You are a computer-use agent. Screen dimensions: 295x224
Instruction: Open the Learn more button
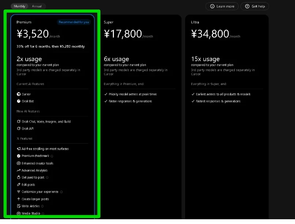222,6
